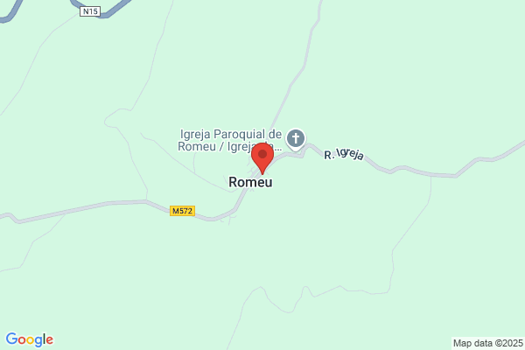Open the Igreja Paroquial de Romeu label
Viewport: 525px width, 350px height.
point(230,140)
